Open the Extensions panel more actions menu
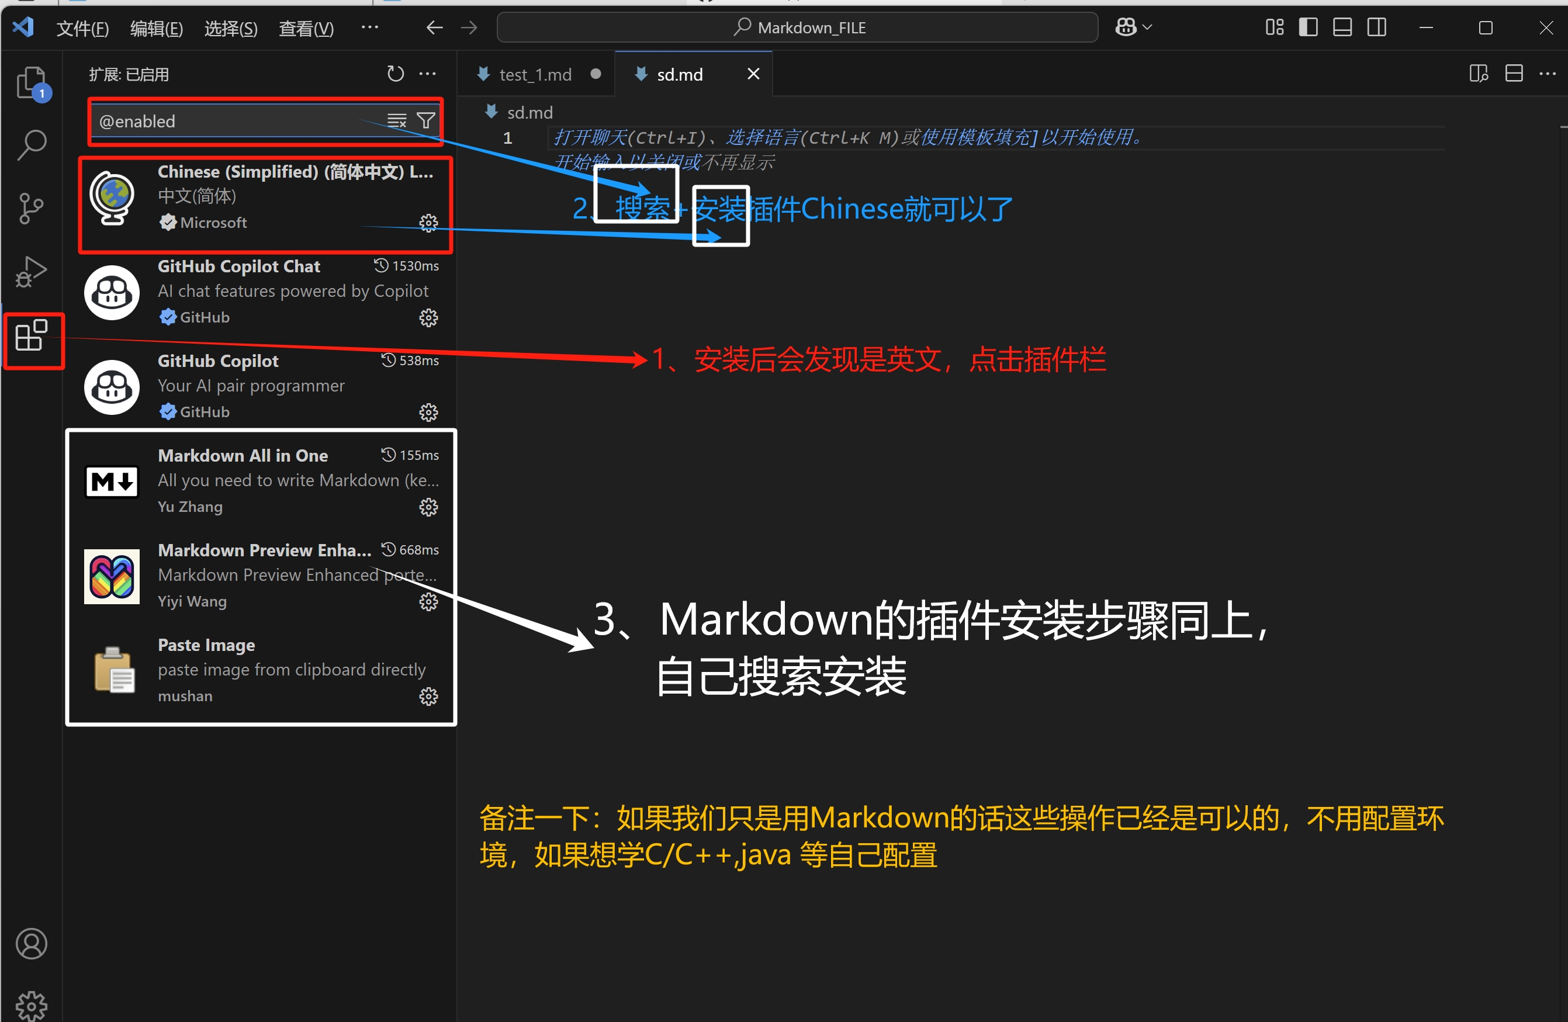Screen dimensions: 1568x1022 (x=428, y=74)
